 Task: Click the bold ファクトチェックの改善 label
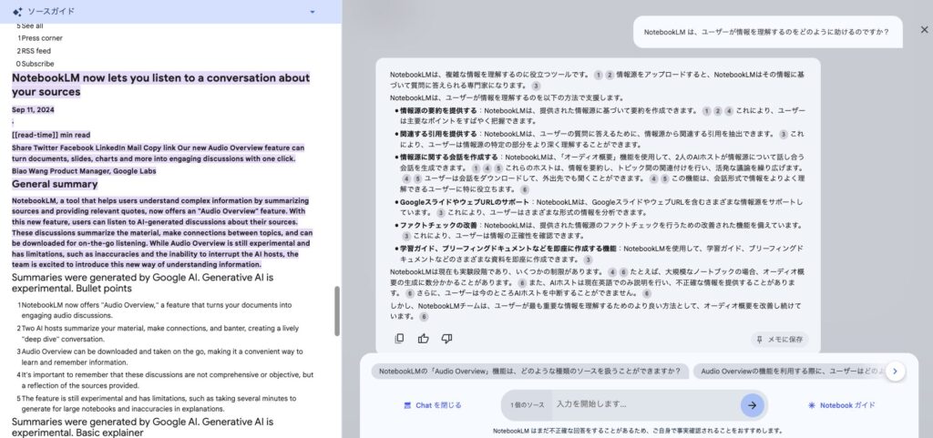click(438, 226)
